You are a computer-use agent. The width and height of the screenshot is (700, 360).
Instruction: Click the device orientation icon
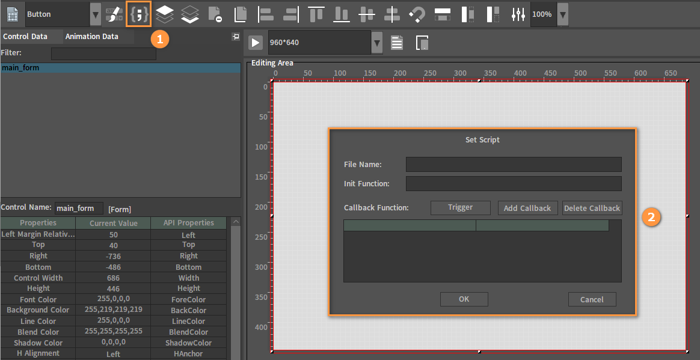coord(422,43)
